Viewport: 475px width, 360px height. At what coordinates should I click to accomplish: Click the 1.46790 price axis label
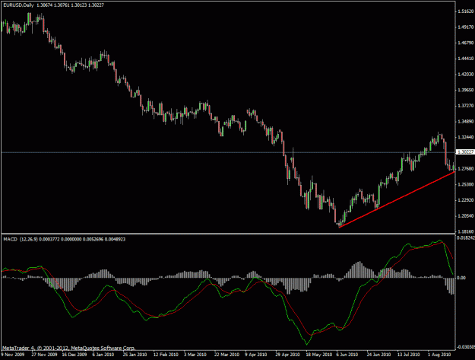coord(466,43)
